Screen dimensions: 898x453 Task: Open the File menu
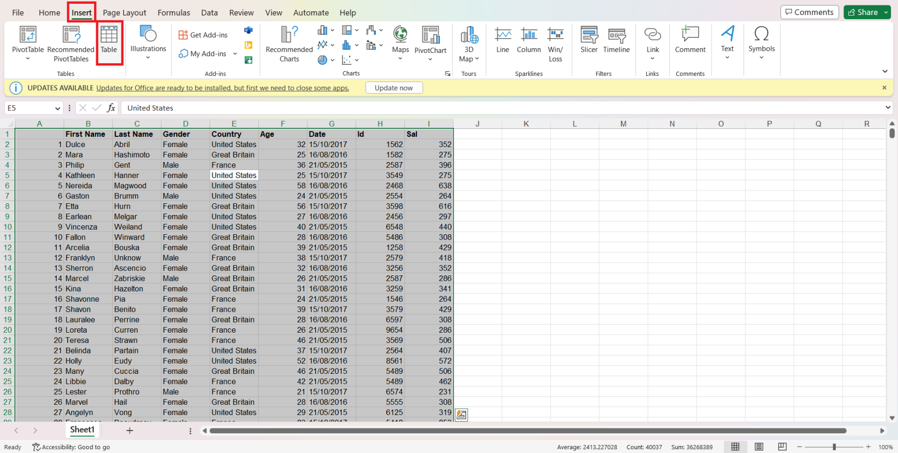click(18, 12)
